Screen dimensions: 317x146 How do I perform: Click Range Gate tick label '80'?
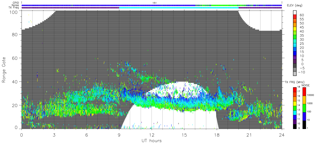14,34
